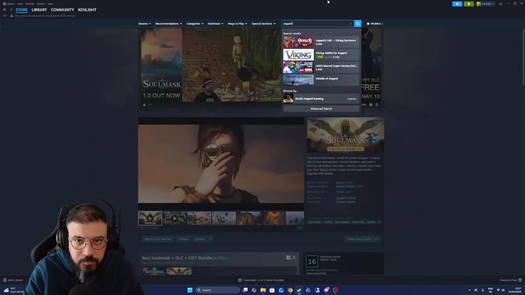Go back with the back arrow
This screenshot has height=295, width=525.
(5, 10)
